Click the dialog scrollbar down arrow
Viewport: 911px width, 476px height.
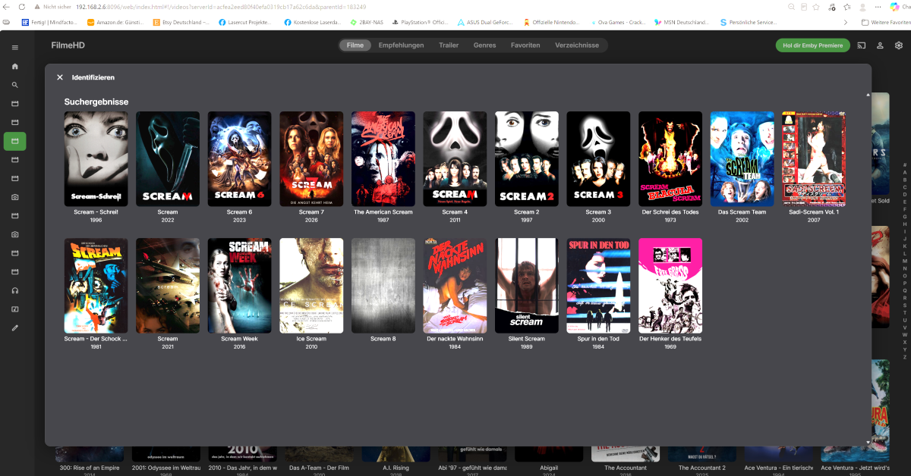(x=868, y=441)
